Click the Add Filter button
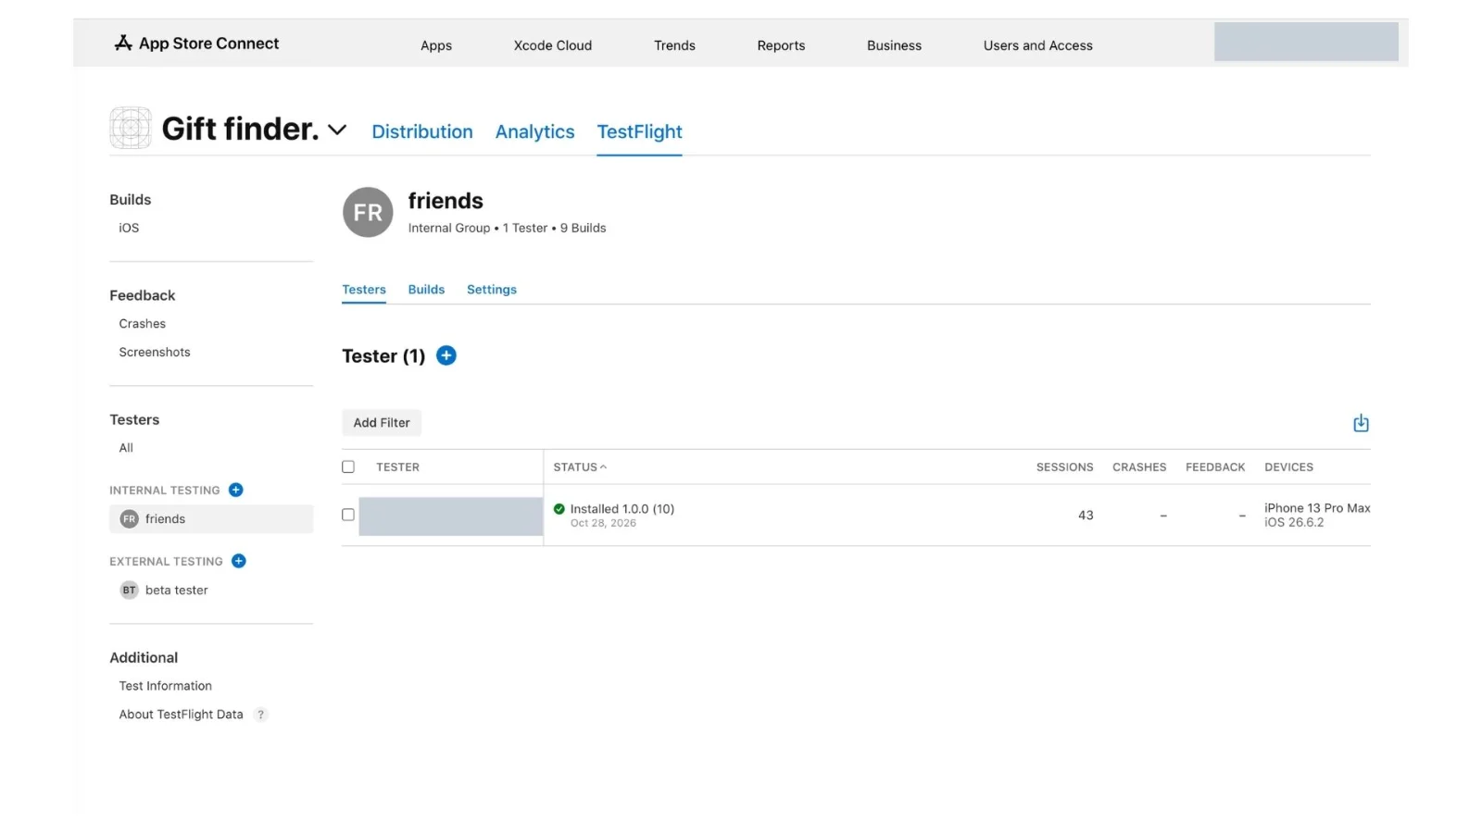The height and width of the screenshot is (833, 1482). pyautogui.click(x=382, y=423)
